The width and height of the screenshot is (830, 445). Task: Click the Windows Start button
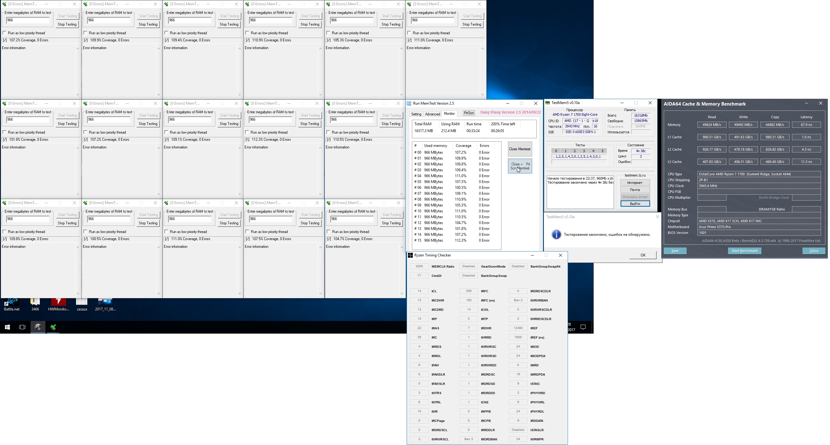tap(7, 327)
